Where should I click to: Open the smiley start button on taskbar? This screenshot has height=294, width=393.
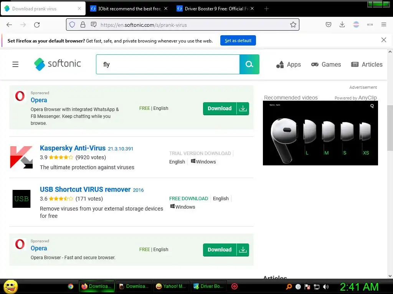(10, 286)
